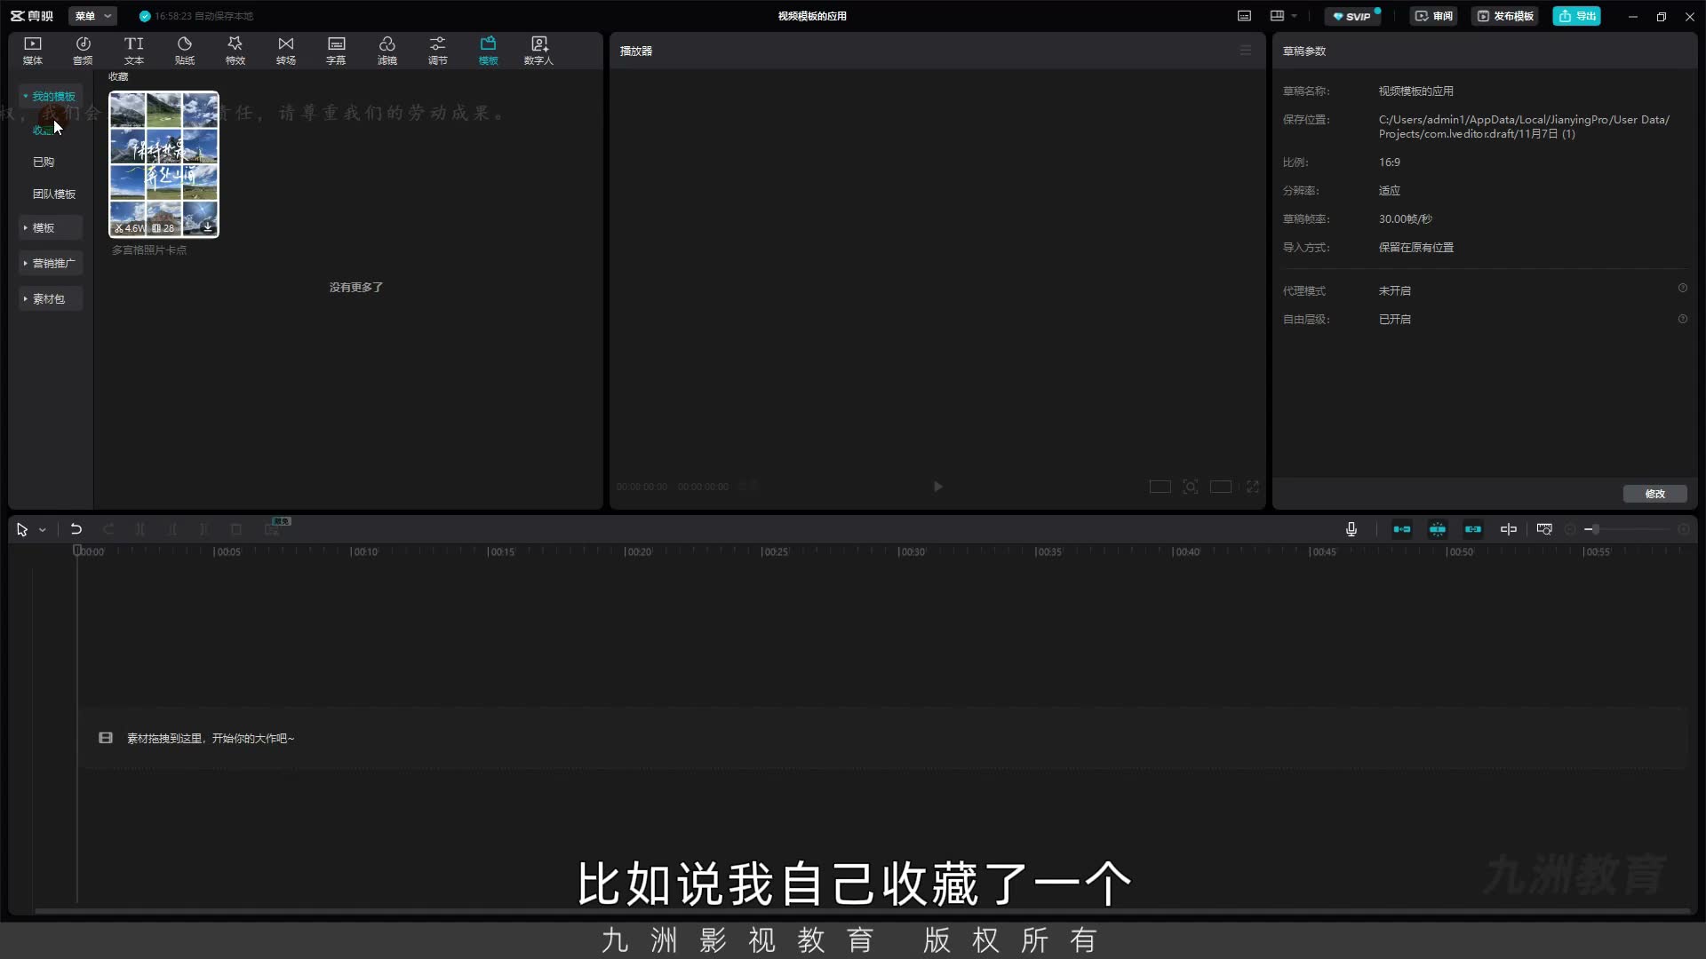Click timeline zoom-to-fit icon
The image size is (1706, 959).
[x=1545, y=530]
